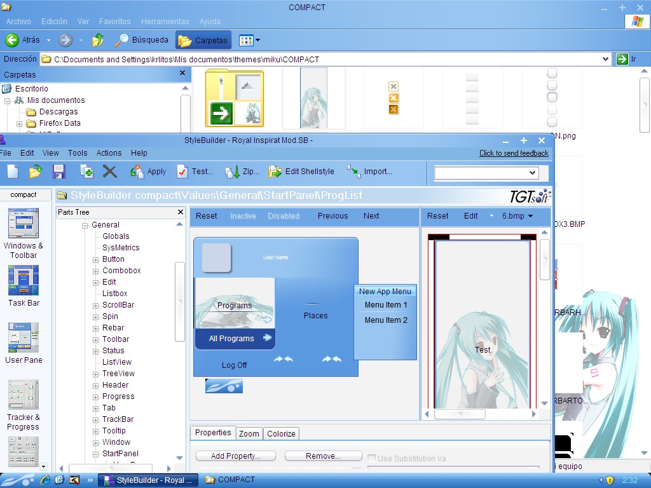
Task: Click Previous in the preview toolbar
Action: pyautogui.click(x=332, y=216)
